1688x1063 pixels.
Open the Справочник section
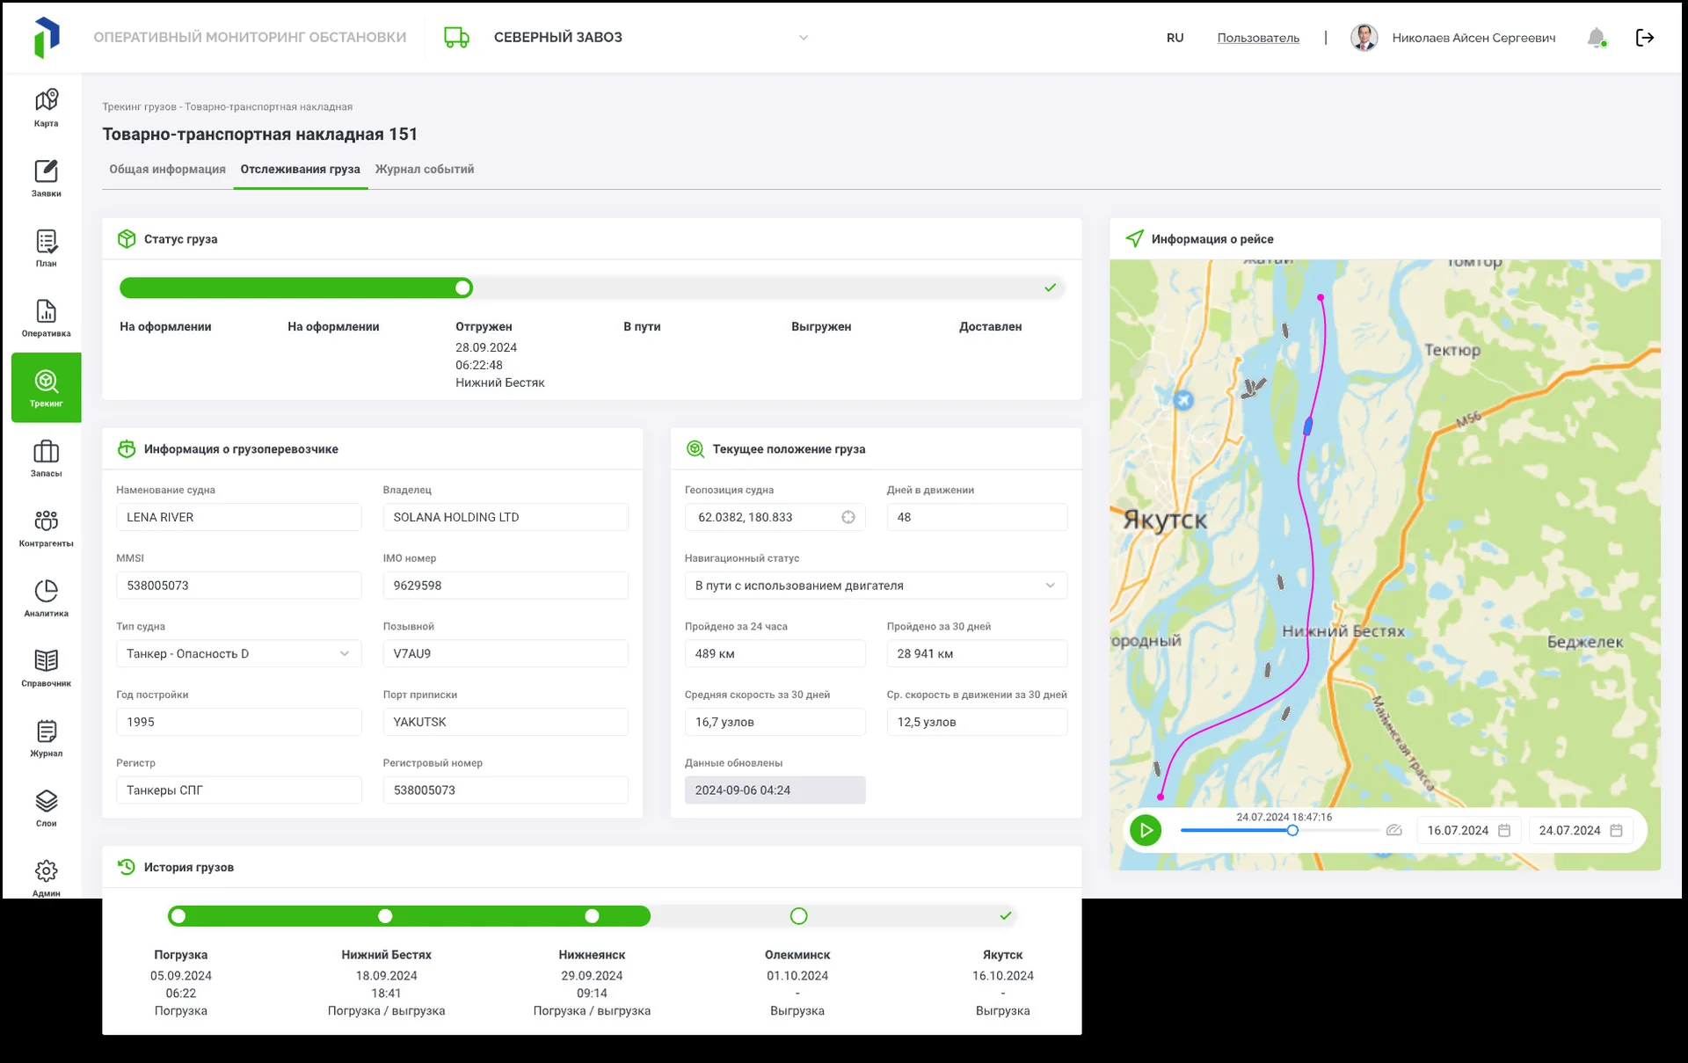(x=46, y=668)
